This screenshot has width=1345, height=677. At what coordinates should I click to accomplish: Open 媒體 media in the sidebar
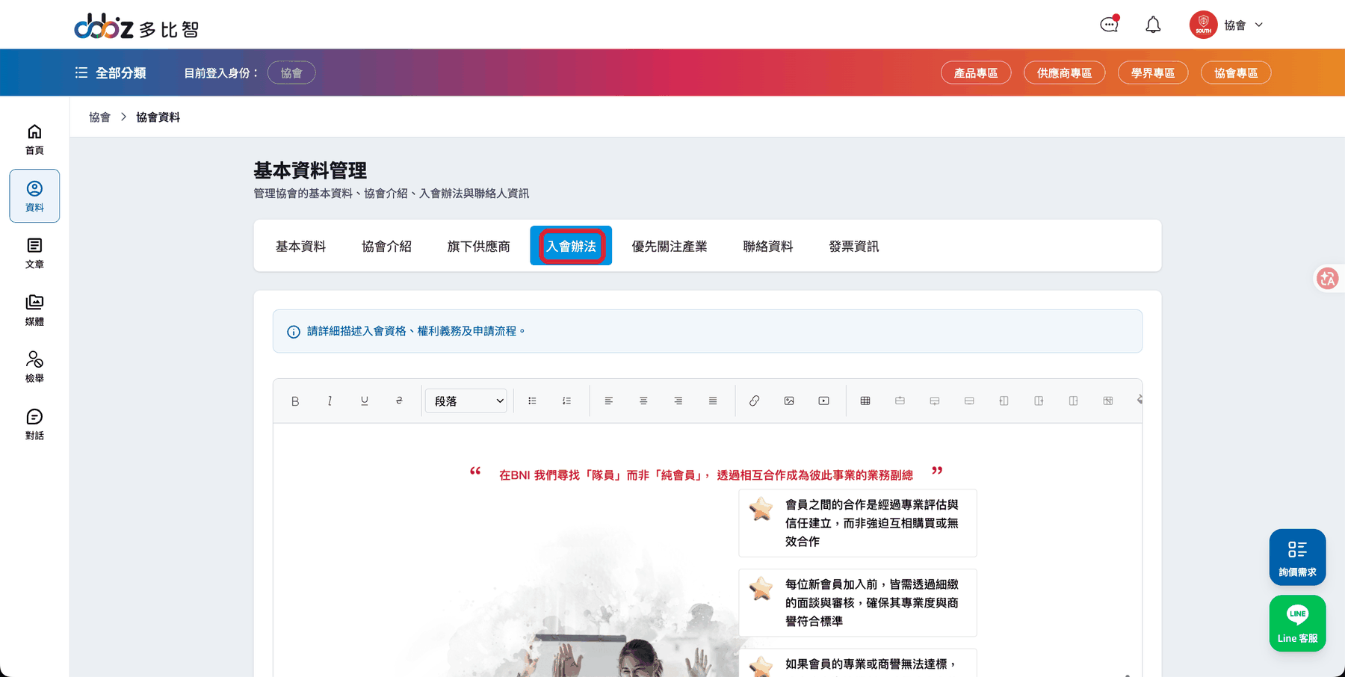(34, 310)
